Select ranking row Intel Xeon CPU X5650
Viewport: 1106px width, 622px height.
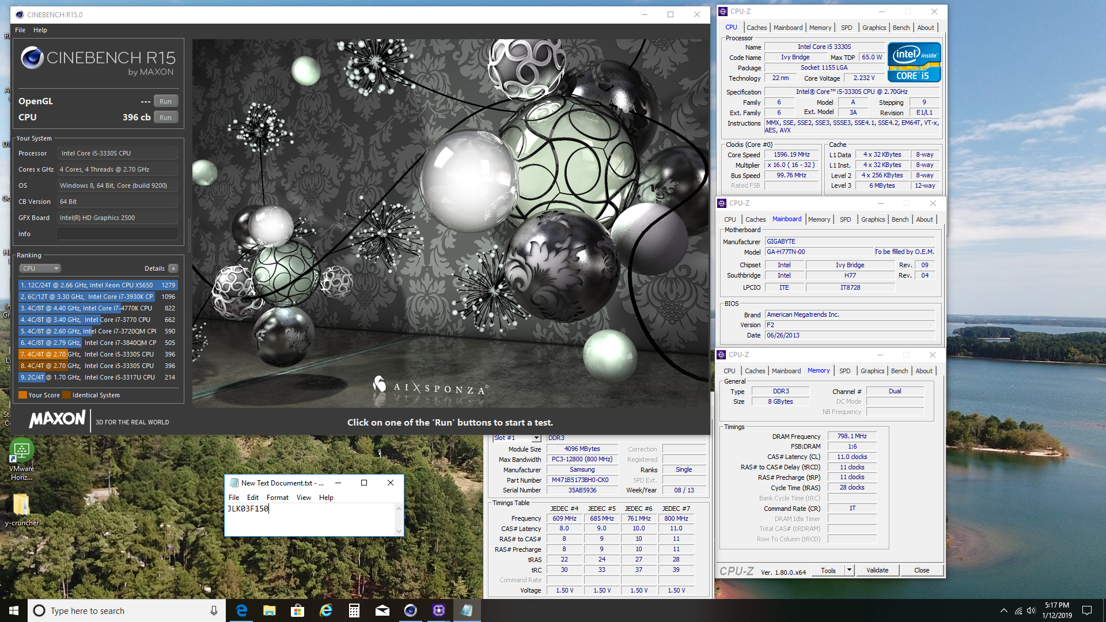click(98, 285)
